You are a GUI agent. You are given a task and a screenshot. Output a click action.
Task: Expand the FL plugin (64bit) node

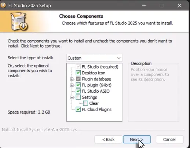coord(72,85)
